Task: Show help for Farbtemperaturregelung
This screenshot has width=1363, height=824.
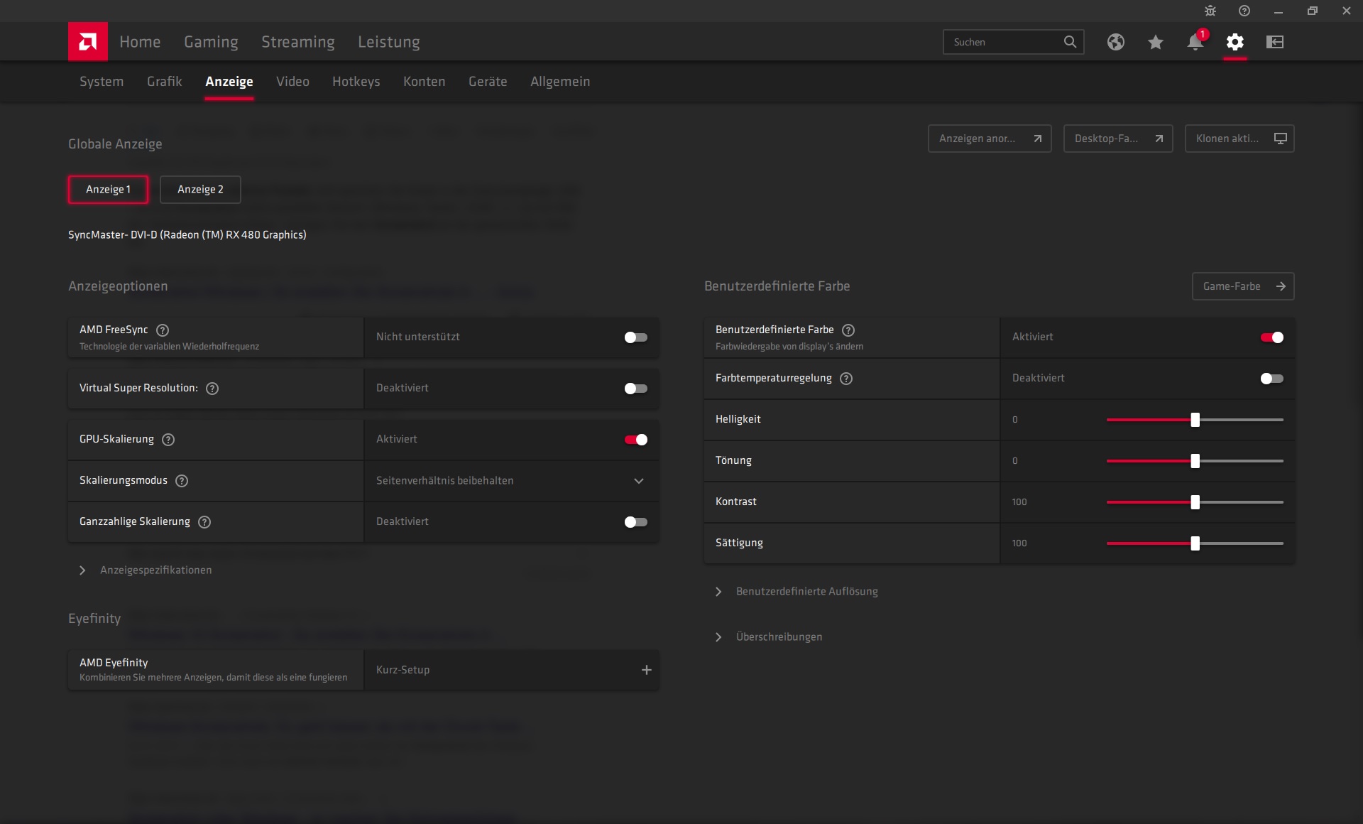Action: pyautogui.click(x=846, y=379)
